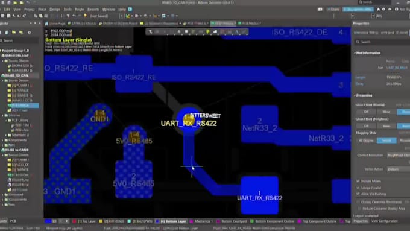
Task: Toggle the Merge Parallel checkbox
Action: point(358,188)
